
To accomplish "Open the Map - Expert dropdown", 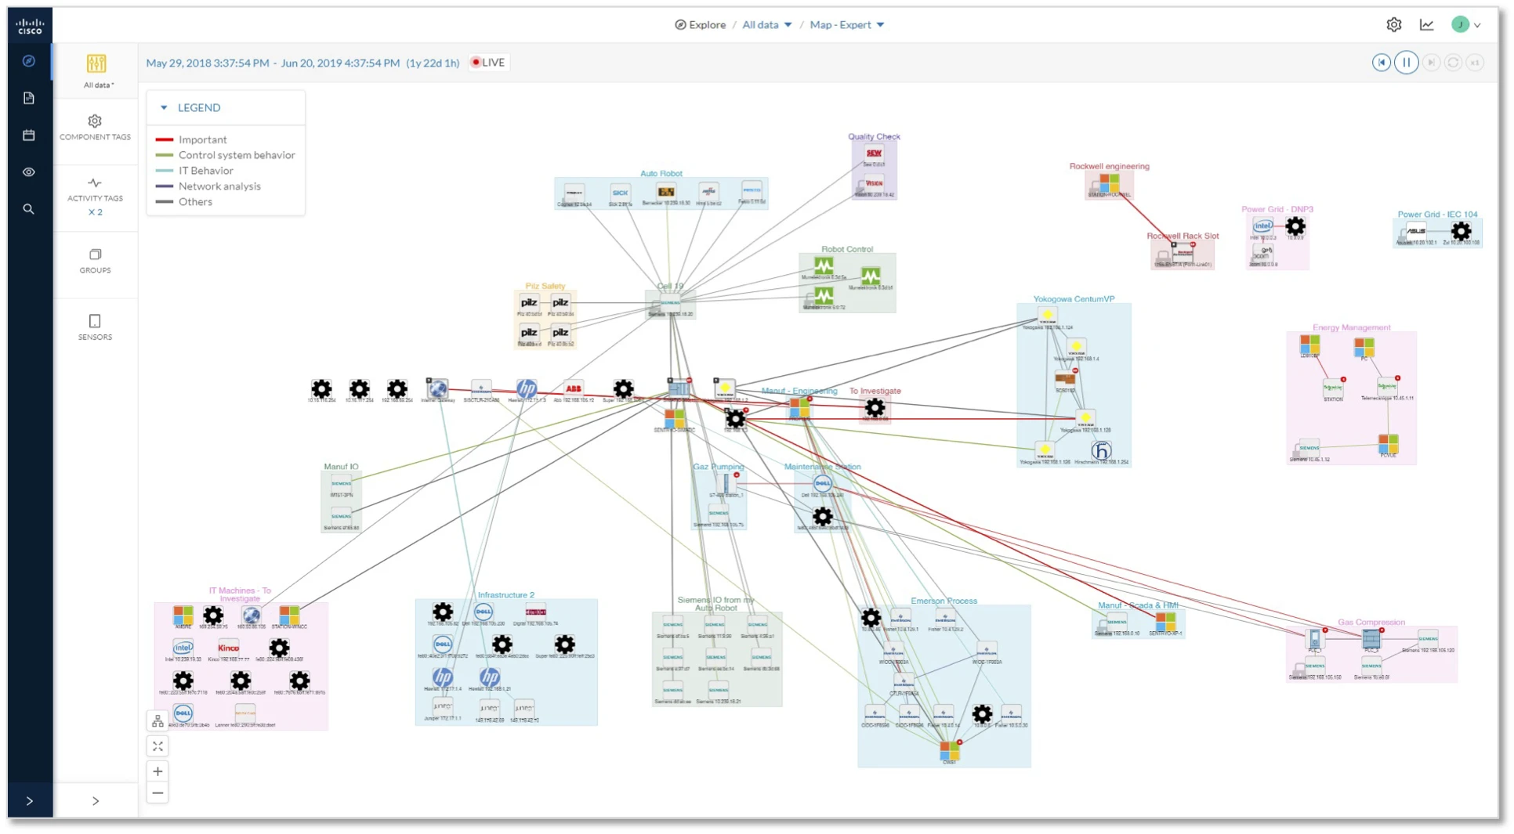I will point(846,25).
